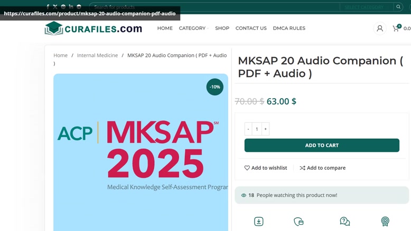Go to the Home menu item
The width and height of the screenshot is (411, 231).
click(165, 28)
